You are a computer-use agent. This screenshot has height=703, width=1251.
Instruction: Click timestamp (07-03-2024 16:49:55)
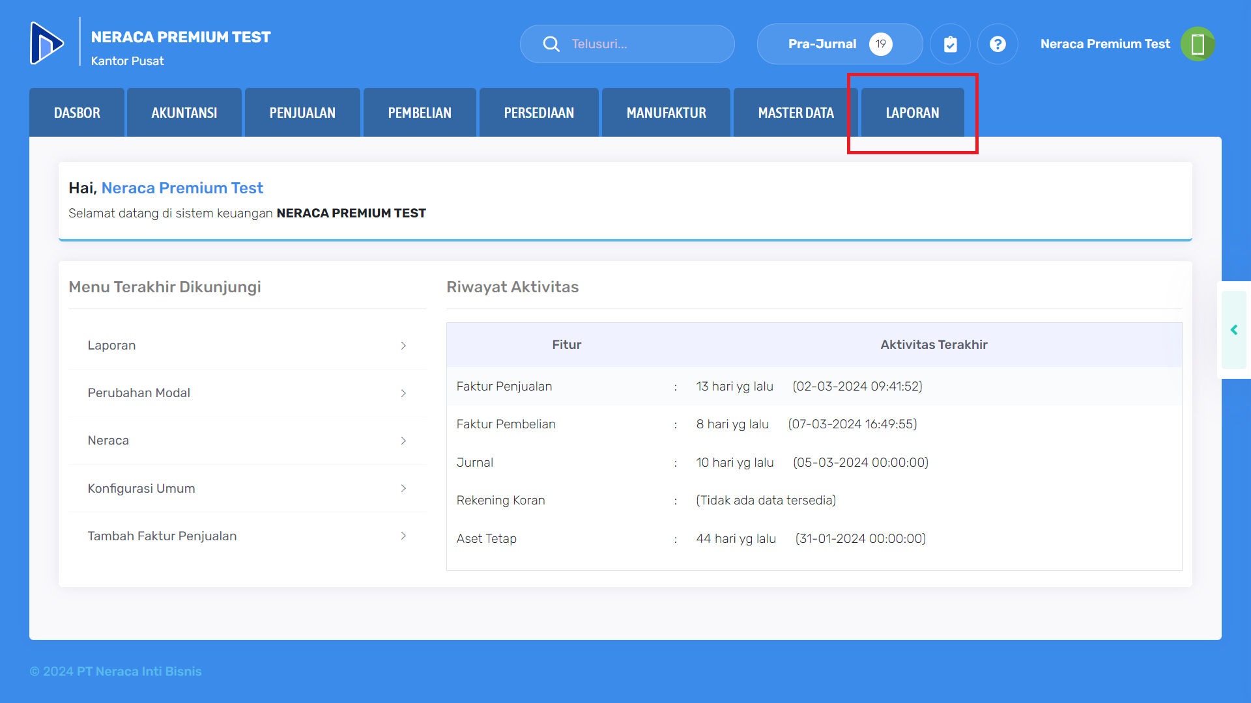(x=852, y=424)
